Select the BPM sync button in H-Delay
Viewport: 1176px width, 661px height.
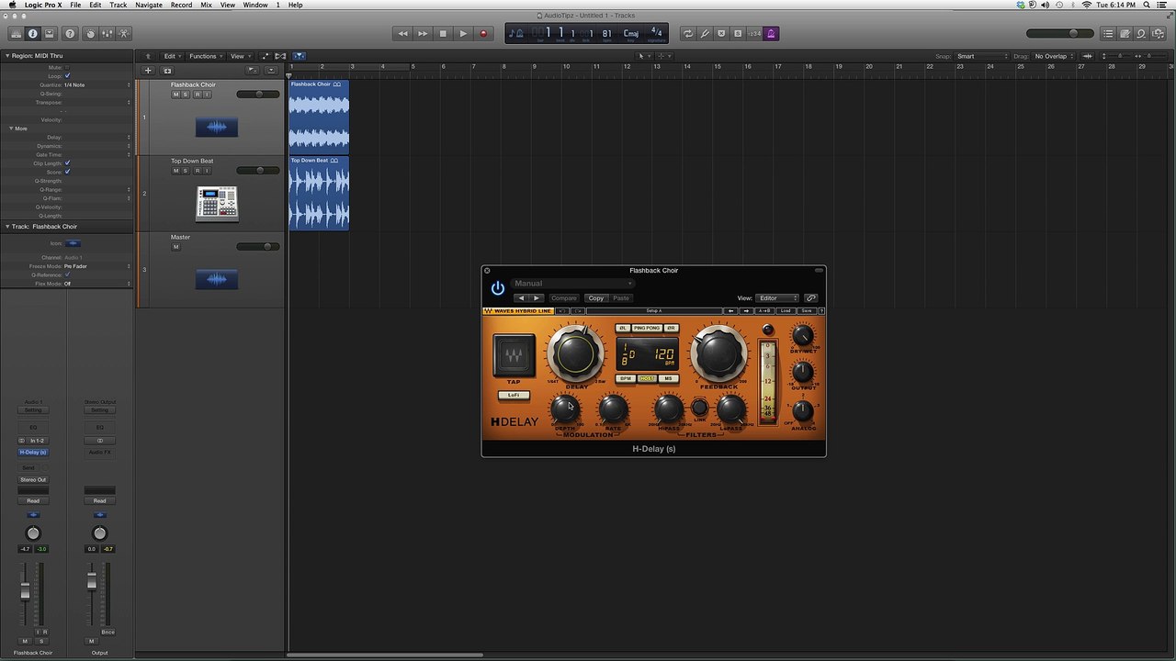(x=626, y=378)
